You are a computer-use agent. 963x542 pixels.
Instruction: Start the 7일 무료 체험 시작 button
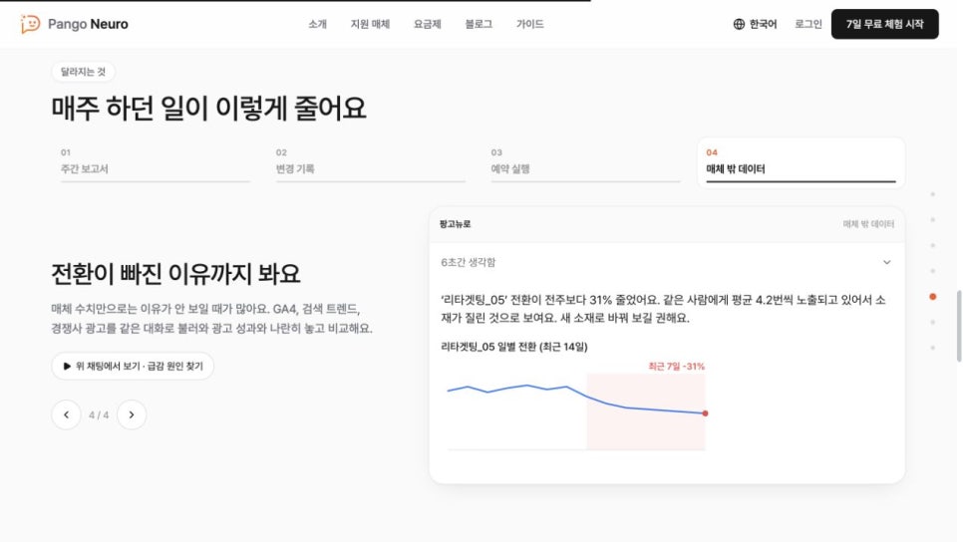884,24
